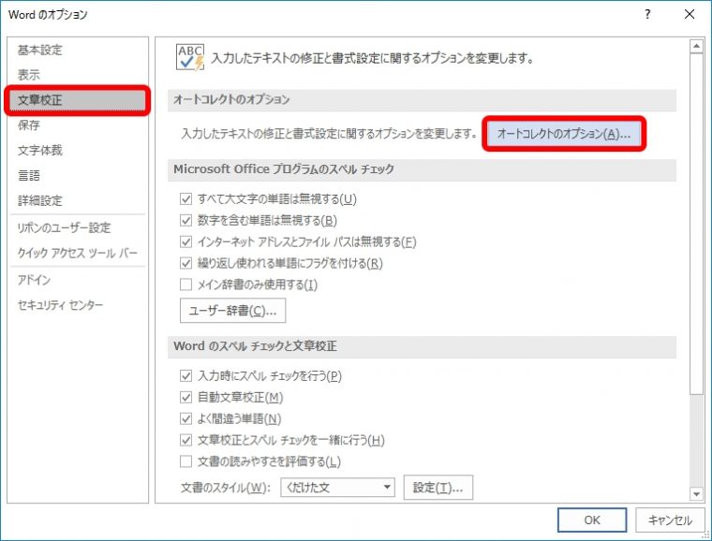The image size is (712, 541).
Task: Open the 文章校正 category
Action: coord(77,100)
